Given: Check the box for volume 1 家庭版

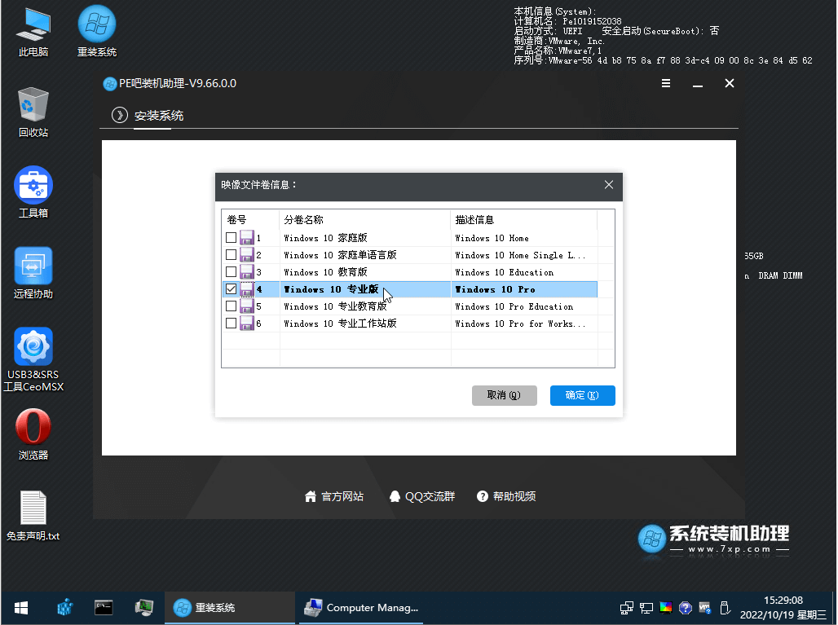Looking at the screenshot, I should coord(231,238).
